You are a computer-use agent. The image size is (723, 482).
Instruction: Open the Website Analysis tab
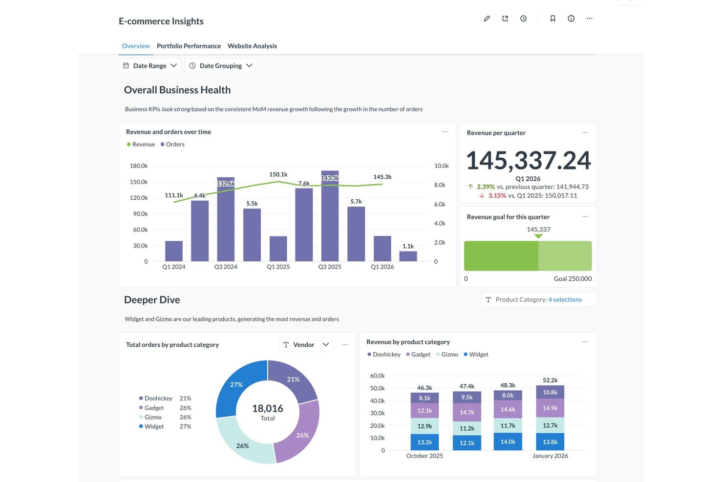pos(252,46)
